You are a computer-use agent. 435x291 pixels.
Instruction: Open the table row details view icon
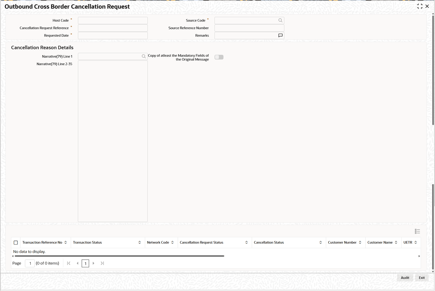pyautogui.click(x=417, y=231)
